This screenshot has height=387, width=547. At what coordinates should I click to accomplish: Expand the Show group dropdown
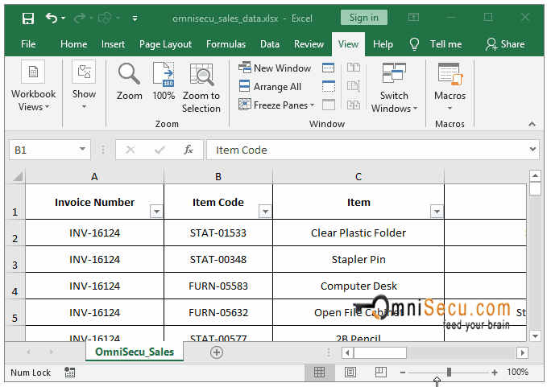84,86
